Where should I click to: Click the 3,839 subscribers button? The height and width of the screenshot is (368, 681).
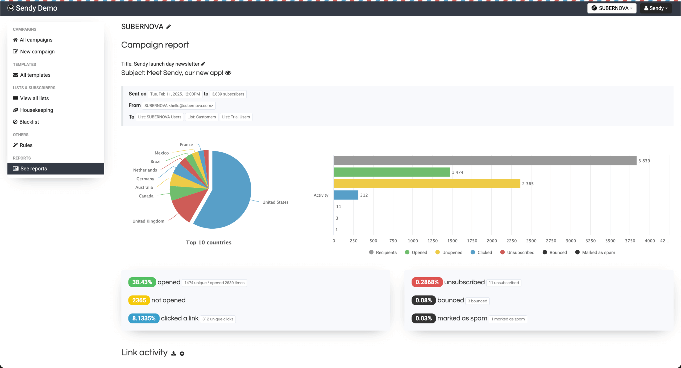click(x=228, y=94)
